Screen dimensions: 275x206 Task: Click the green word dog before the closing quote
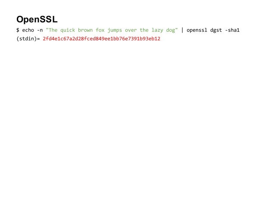(170, 30)
